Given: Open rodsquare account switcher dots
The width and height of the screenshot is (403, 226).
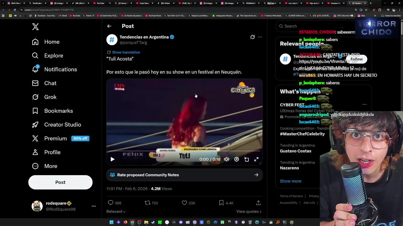Looking at the screenshot, I should pyautogui.click(x=94, y=206).
